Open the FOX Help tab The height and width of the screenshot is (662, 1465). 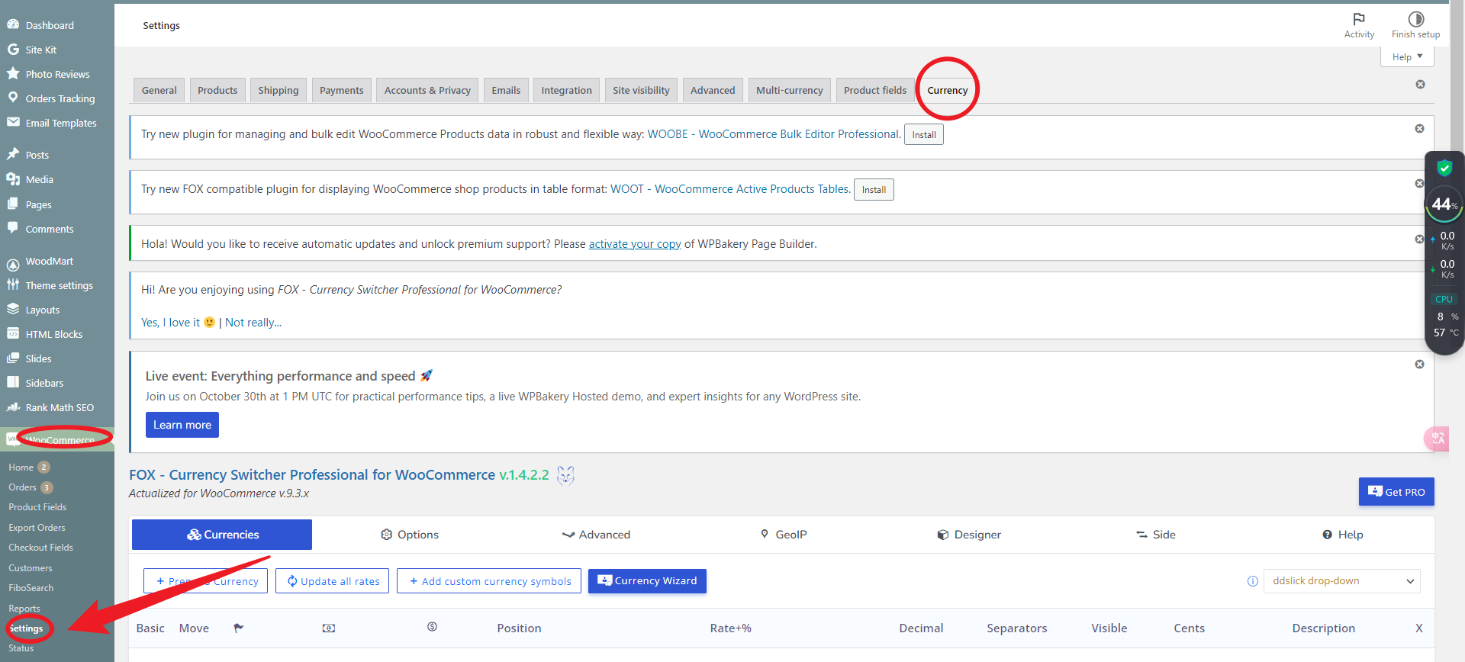tap(1343, 535)
